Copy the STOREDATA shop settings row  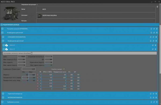point(151,29)
